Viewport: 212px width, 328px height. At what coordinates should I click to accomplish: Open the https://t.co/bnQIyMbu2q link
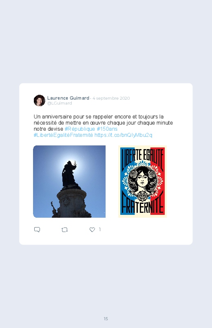pos(123,135)
